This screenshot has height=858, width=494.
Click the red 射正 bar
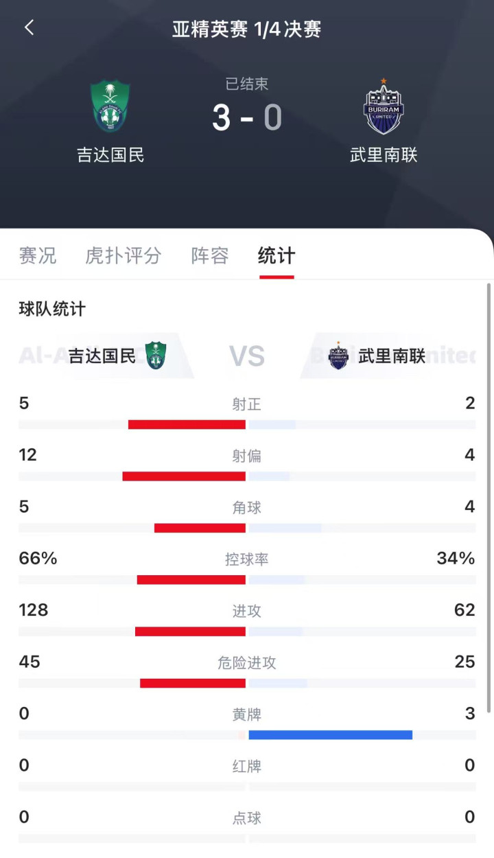coord(187,425)
